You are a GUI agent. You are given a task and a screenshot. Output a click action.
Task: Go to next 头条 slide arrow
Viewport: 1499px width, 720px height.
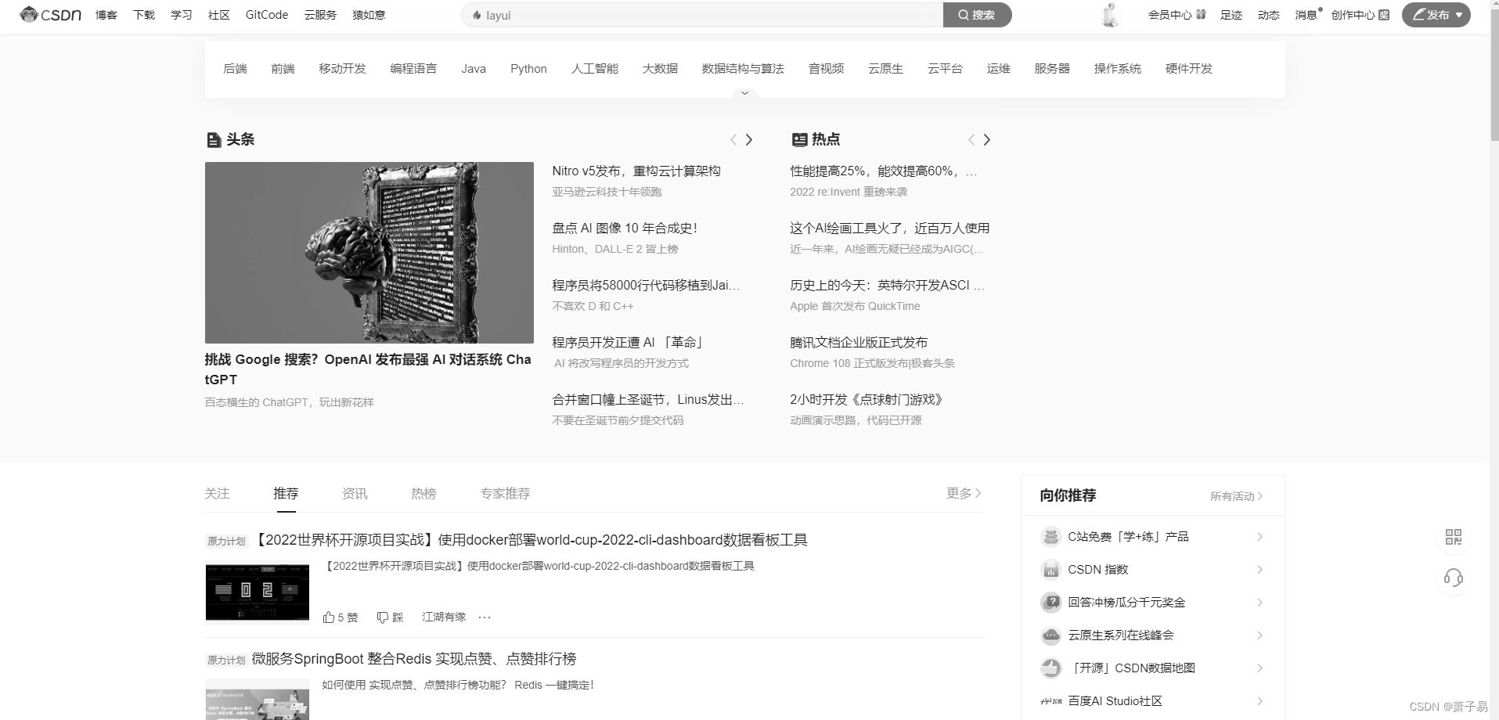coord(749,139)
